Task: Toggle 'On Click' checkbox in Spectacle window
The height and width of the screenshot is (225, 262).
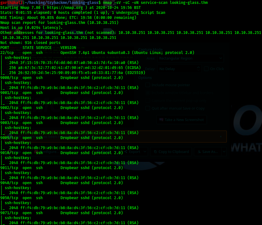Action: [206, 69]
